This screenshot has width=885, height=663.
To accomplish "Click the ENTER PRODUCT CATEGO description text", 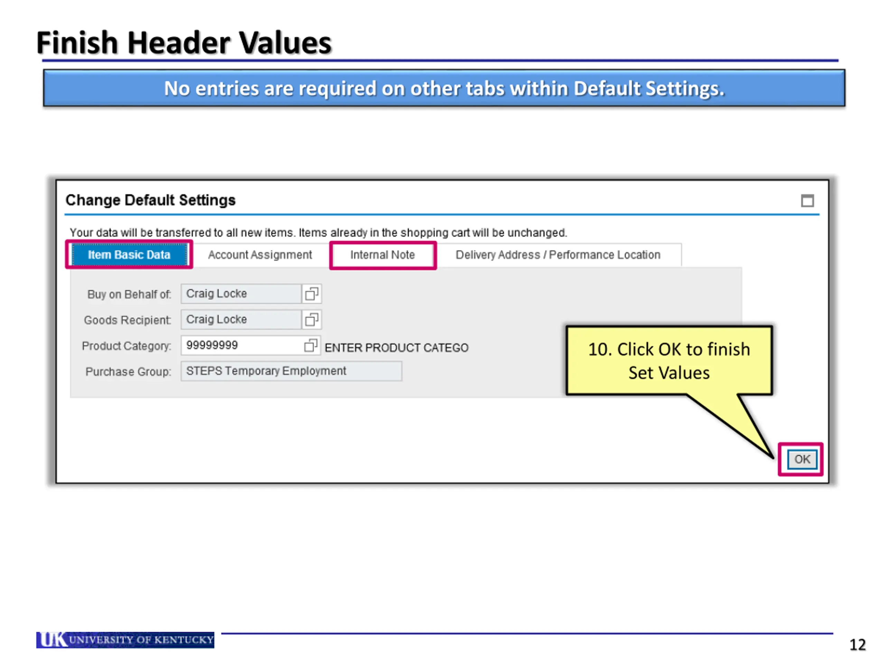I will [396, 348].
